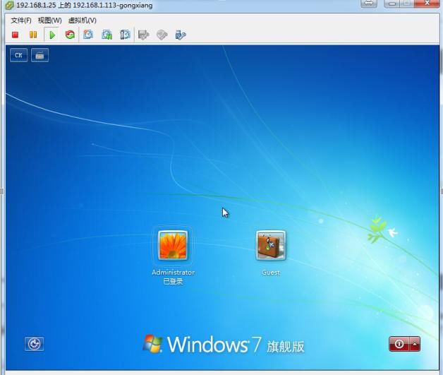
Task: Close the VM console window
Action: point(427,4)
